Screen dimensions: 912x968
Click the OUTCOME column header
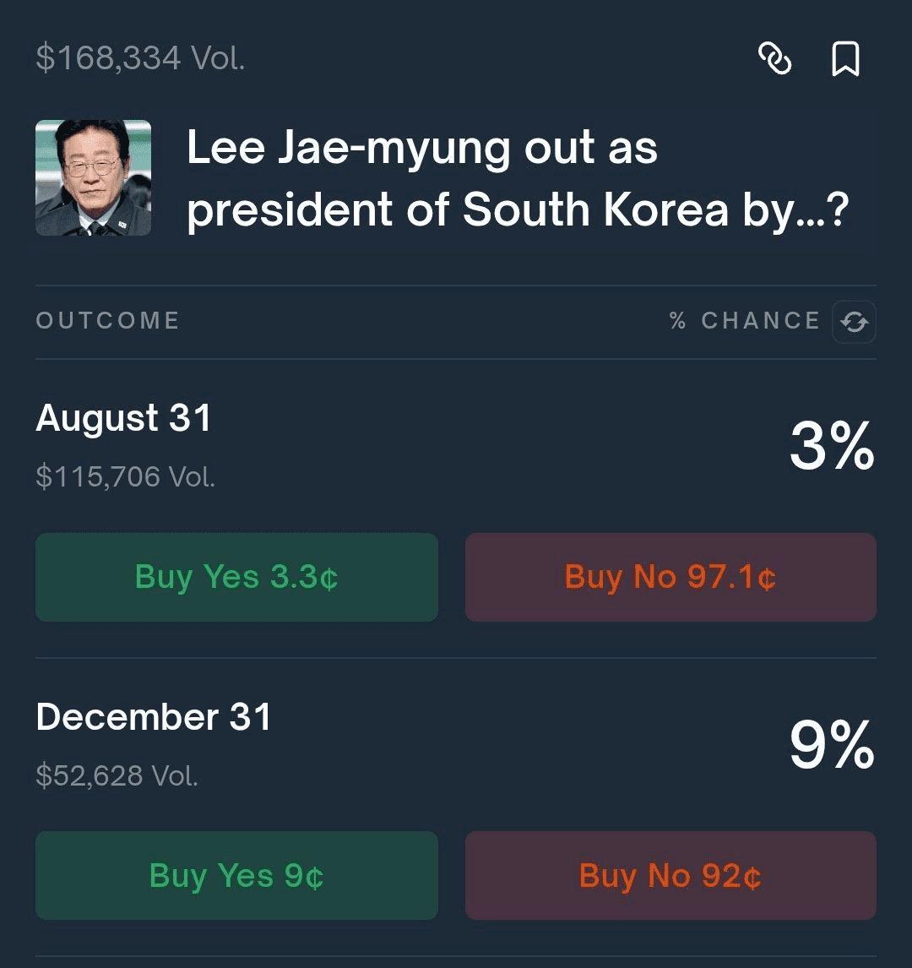[108, 321]
